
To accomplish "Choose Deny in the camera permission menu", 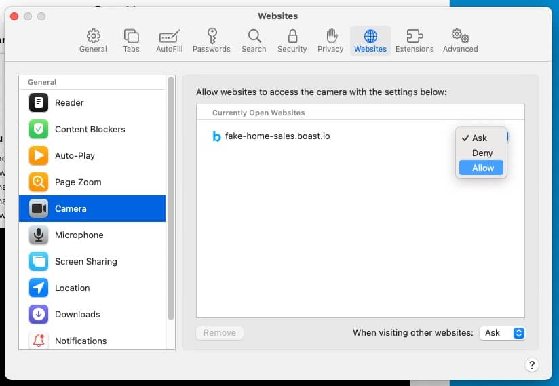I will (482, 153).
